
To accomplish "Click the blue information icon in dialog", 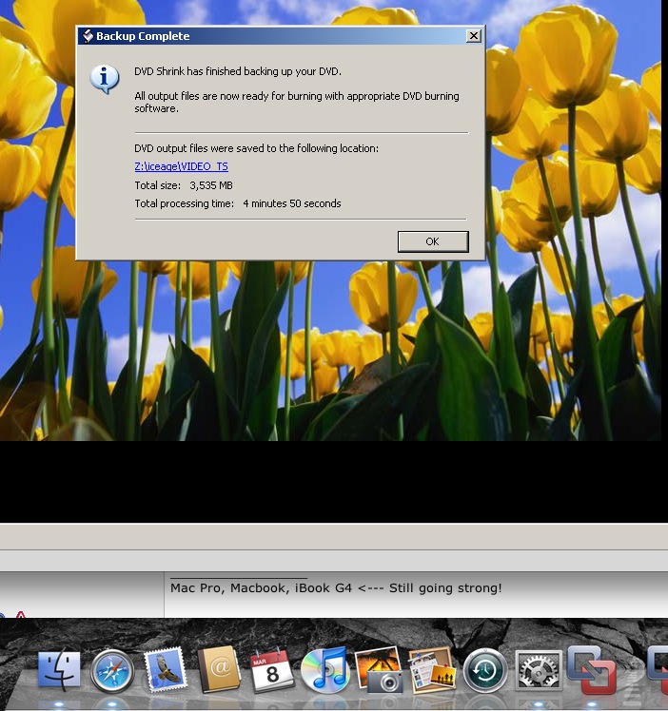I will tap(105, 79).
